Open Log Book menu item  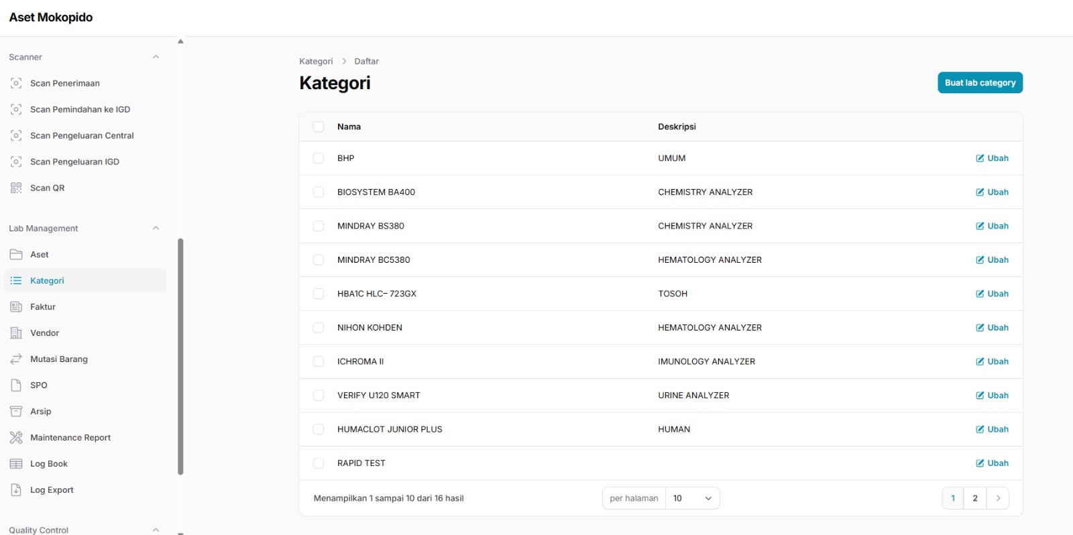tap(49, 464)
